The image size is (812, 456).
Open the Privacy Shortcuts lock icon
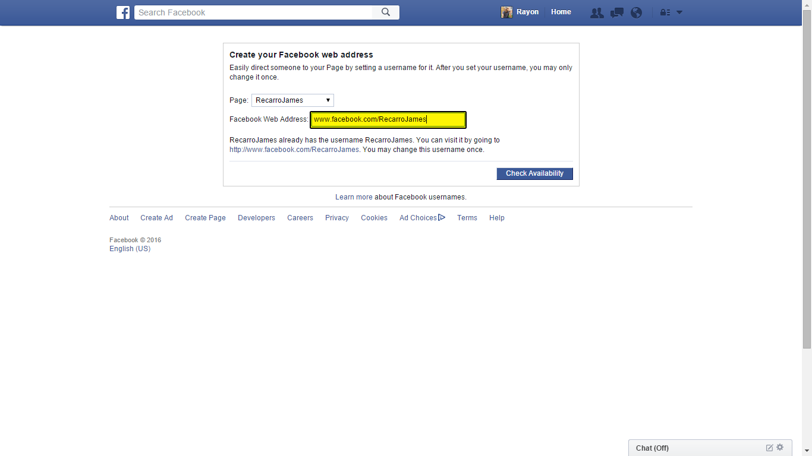665,12
